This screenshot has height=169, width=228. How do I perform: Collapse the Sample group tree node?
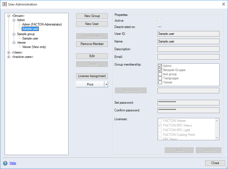pos(14,34)
